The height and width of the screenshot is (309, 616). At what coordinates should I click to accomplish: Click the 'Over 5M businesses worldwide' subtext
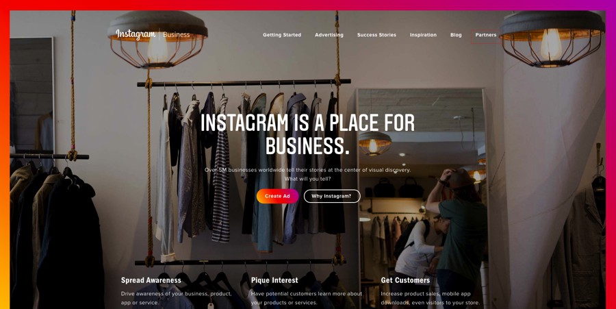307,170
